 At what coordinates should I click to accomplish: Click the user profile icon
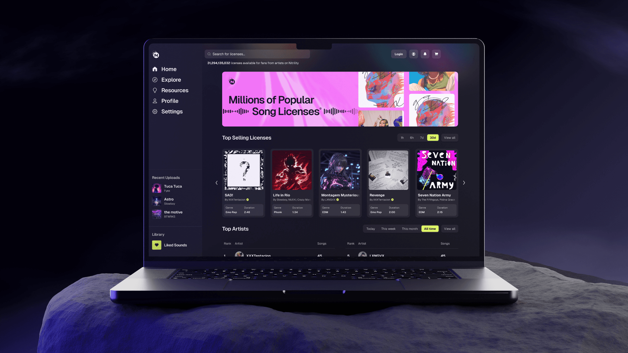413,54
